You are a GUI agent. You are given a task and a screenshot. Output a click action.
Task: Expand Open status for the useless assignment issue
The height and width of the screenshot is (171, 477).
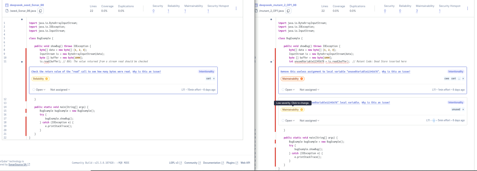(x=288, y=90)
